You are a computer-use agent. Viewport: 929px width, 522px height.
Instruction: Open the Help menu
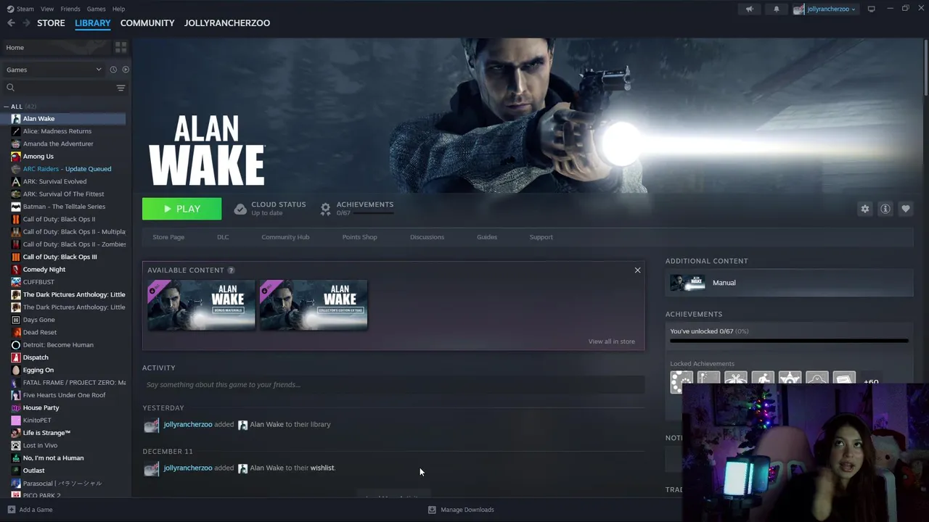118,9
